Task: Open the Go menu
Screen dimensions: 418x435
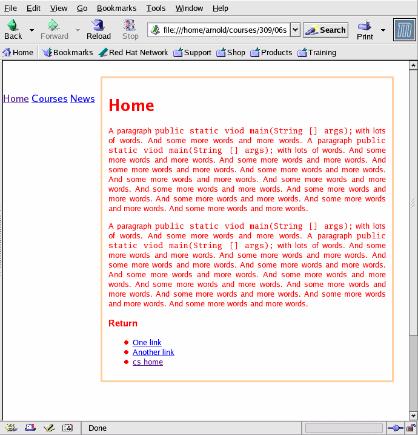Action: (82, 8)
